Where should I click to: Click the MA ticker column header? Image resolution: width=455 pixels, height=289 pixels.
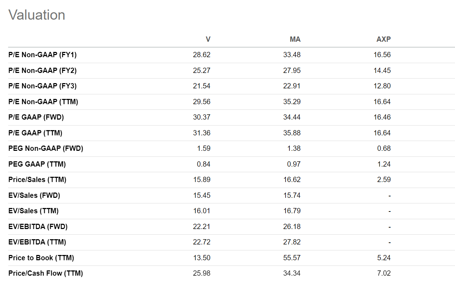point(295,39)
